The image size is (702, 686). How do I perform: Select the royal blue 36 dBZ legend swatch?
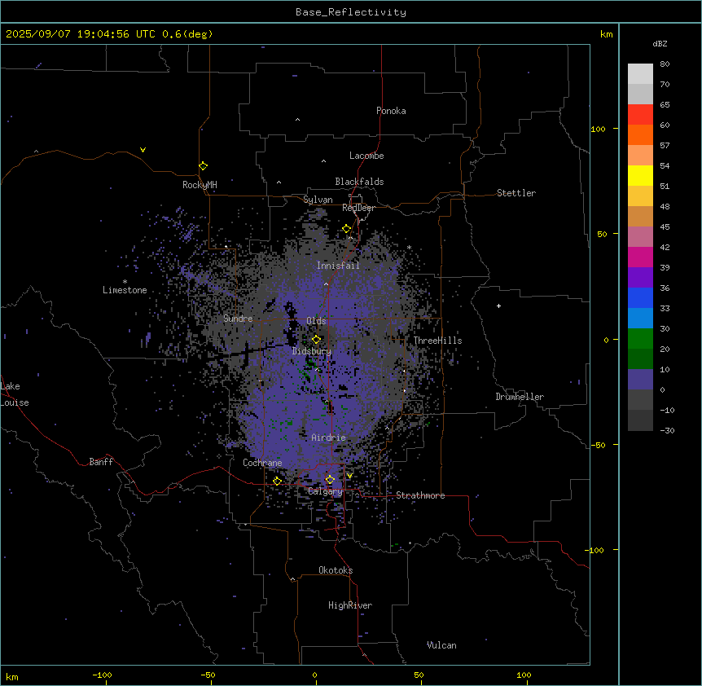(x=640, y=297)
